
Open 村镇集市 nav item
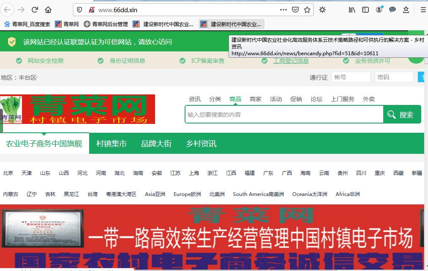click(x=112, y=144)
